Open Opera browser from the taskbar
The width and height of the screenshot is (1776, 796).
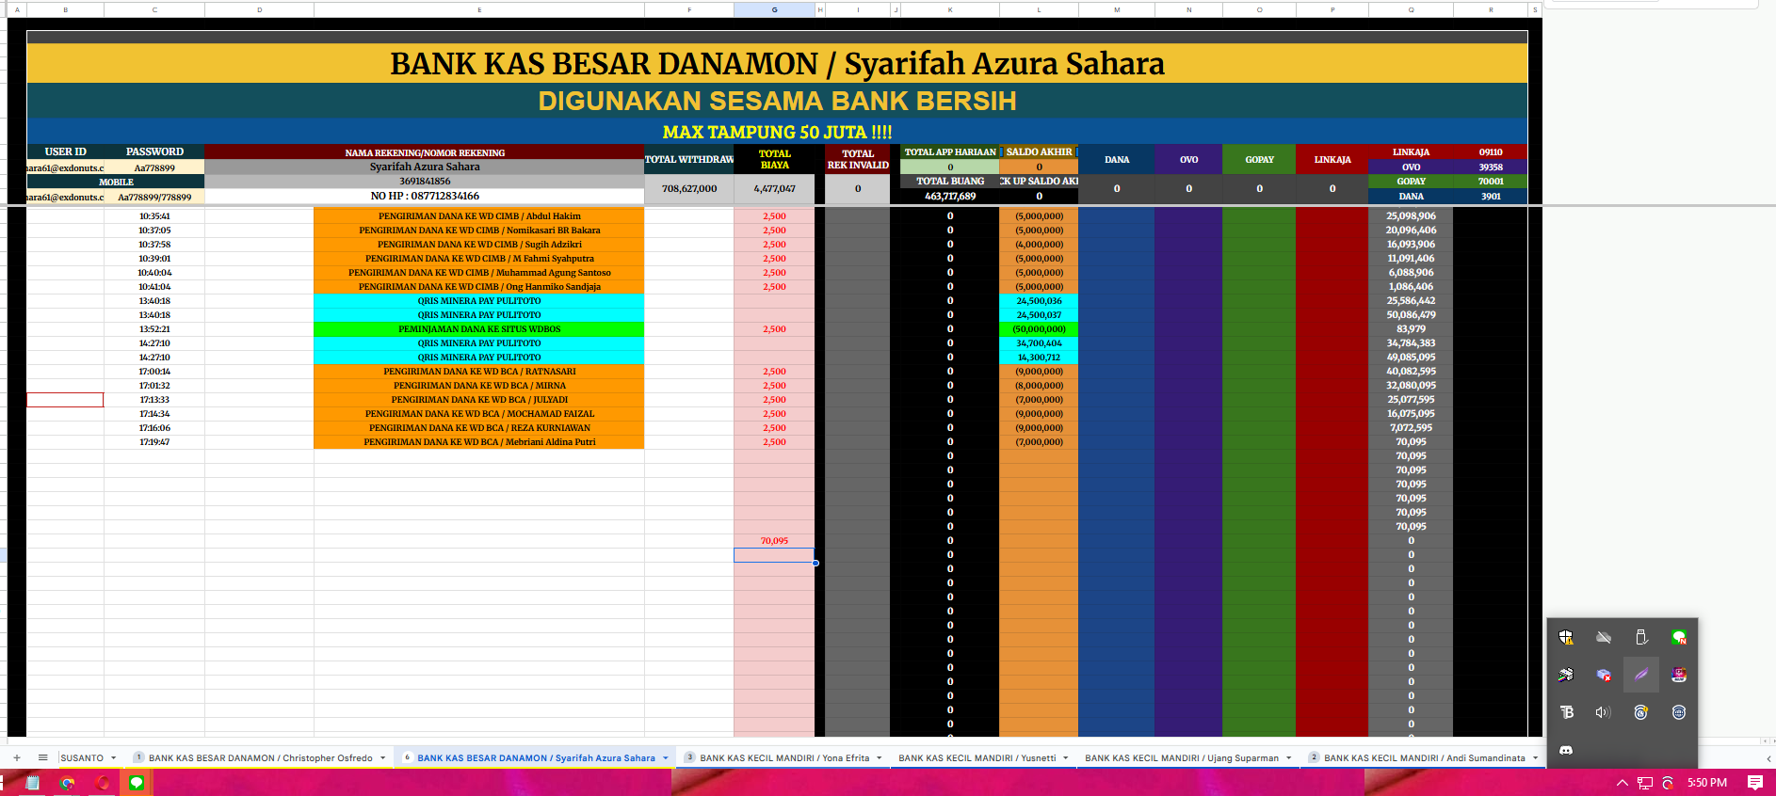pos(102,783)
